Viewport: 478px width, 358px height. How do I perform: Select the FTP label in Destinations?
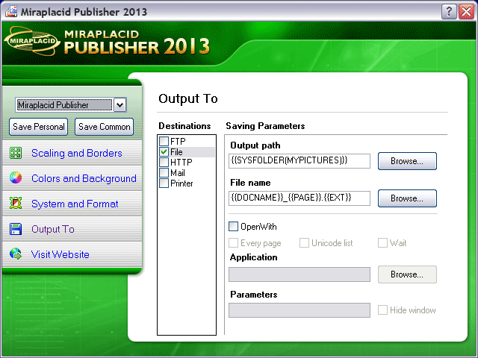[178, 142]
